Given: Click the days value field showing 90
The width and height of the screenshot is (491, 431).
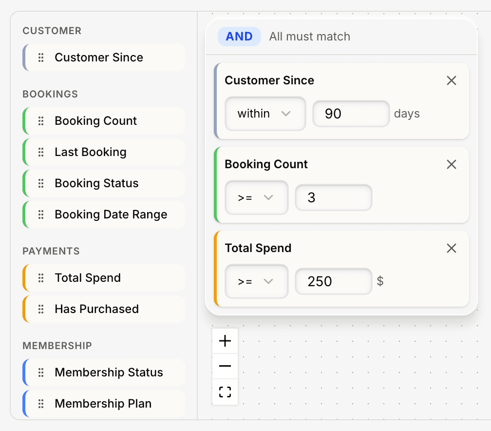Looking at the screenshot, I should click(x=351, y=114).
